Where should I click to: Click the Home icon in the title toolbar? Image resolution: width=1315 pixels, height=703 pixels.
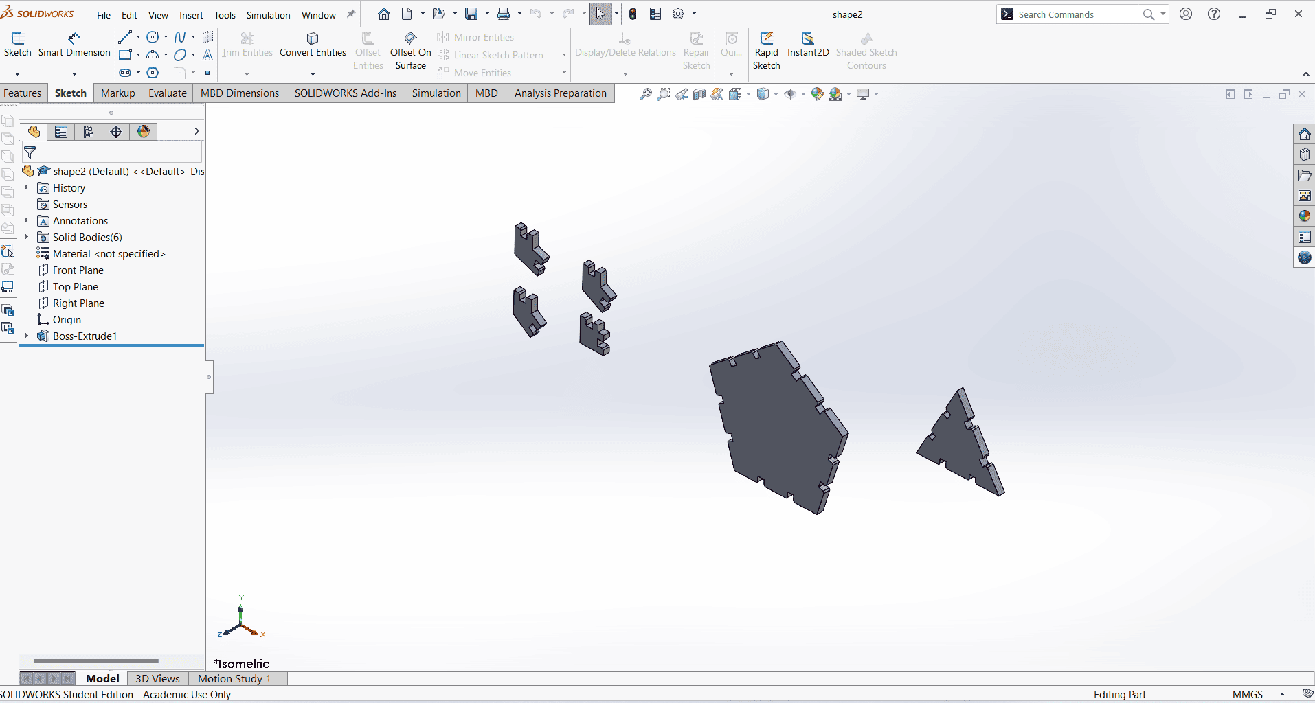[384, 14]
